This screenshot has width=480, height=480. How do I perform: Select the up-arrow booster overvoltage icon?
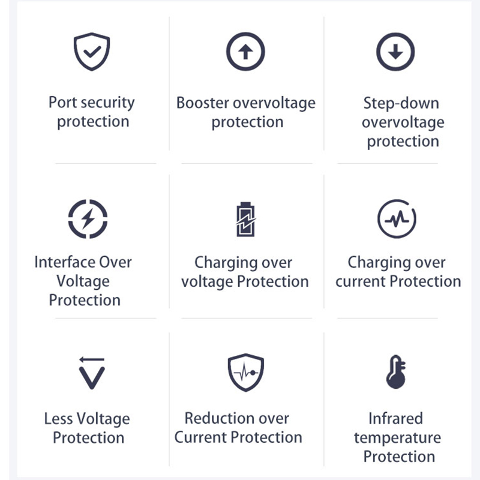point(245,52)
